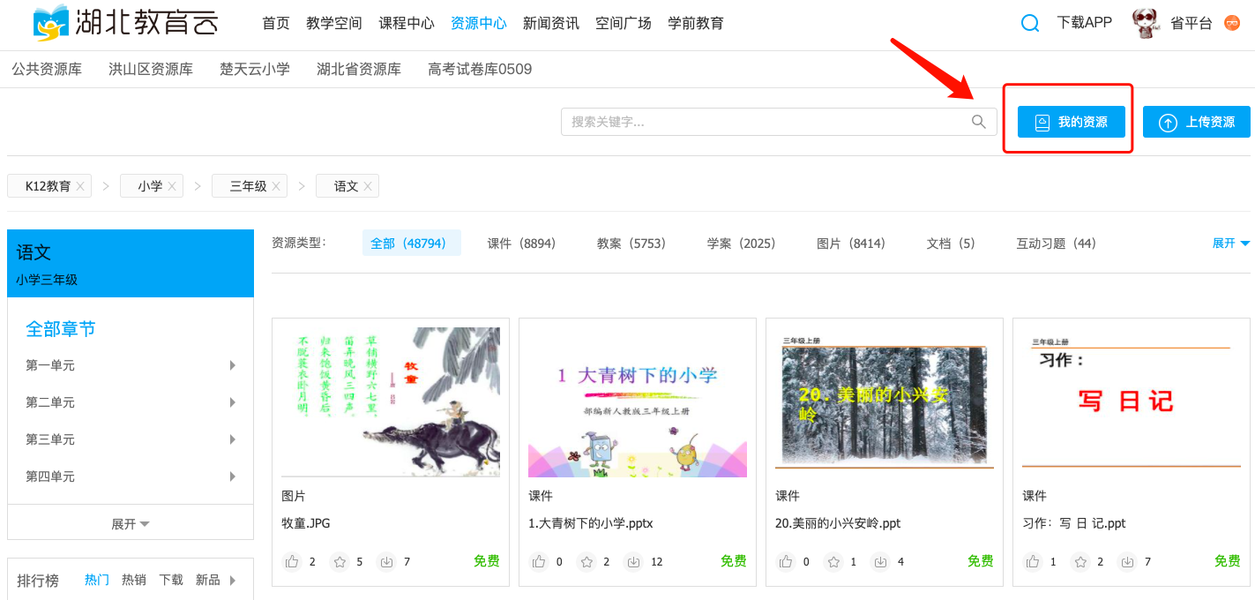The width and height of the screenshot is (1255, 600).
Task: Like the 20.美丽的小兴安岭.ppt resource
Action: (787, 561)
